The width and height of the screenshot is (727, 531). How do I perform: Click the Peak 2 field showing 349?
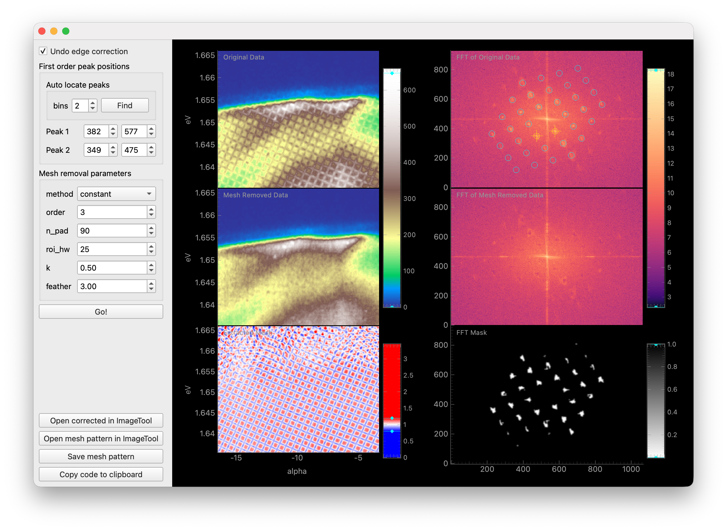[97, 150]
